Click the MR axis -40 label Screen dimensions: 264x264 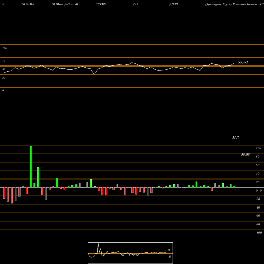[x=258, y=208]
